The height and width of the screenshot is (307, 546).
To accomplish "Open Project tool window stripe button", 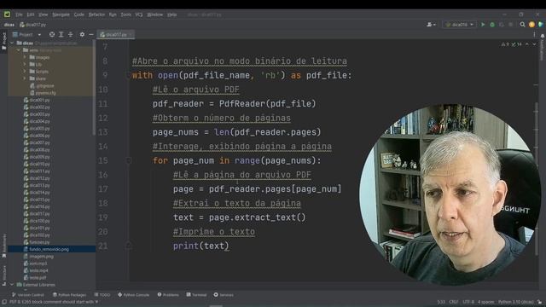I will [x=4, y=41].
